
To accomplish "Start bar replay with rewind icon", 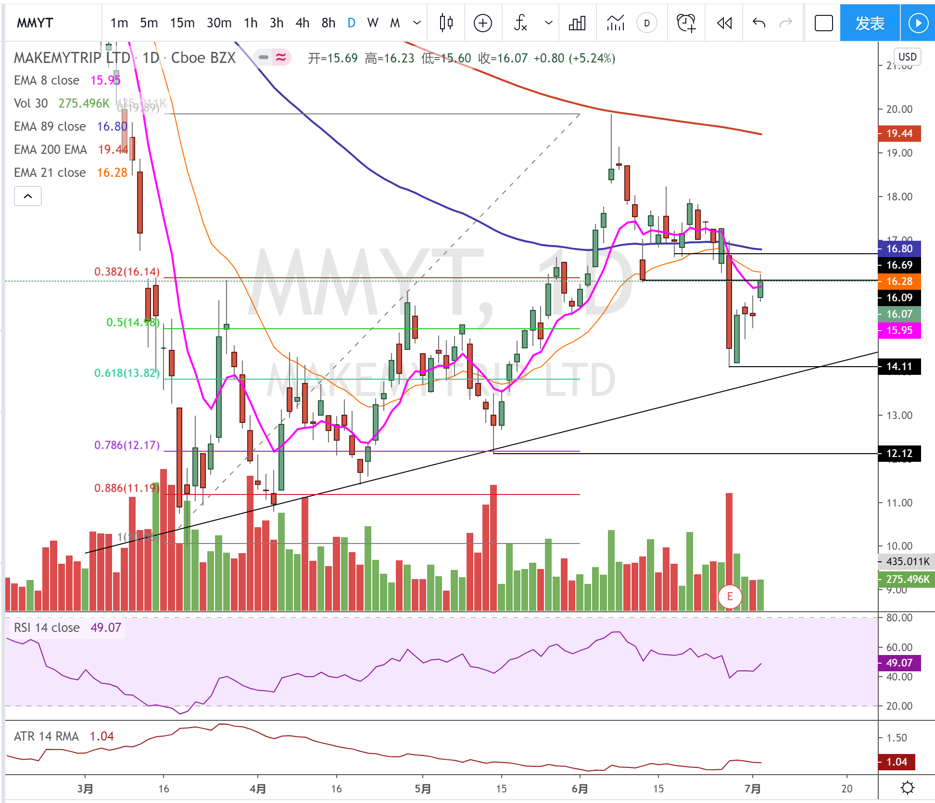I will pyautogui.click(x=724, y=23).
